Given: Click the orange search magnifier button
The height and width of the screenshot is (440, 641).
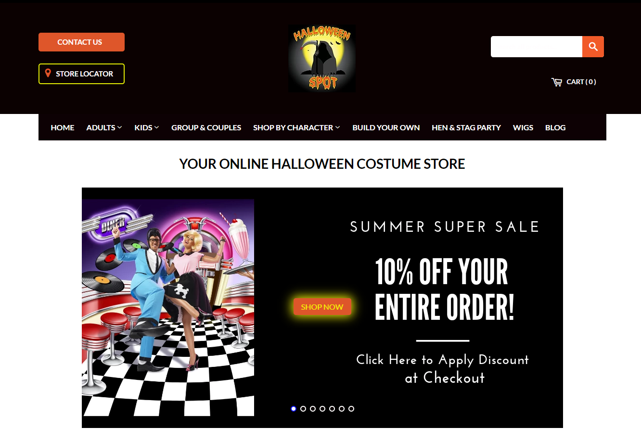Looking at the screenshot, I should [x=593, y=47].
